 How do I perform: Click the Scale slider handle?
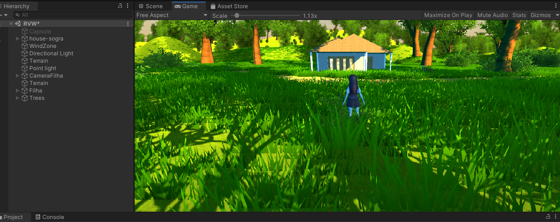pyautogui.click(x=236, y=16)
